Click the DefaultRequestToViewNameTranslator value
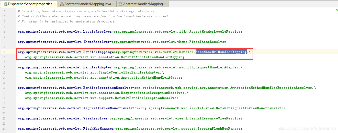Screen dimensions: 338x133 (213, 108)
